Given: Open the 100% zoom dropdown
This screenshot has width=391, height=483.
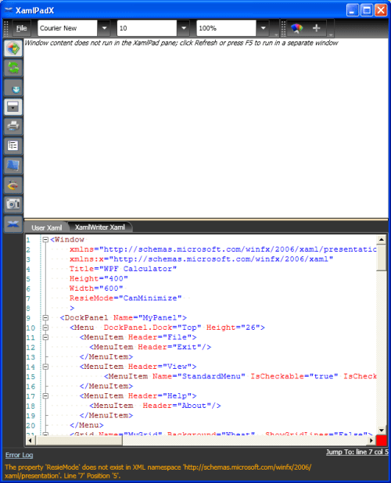Looking at the screenshot, I should [263, 28].
